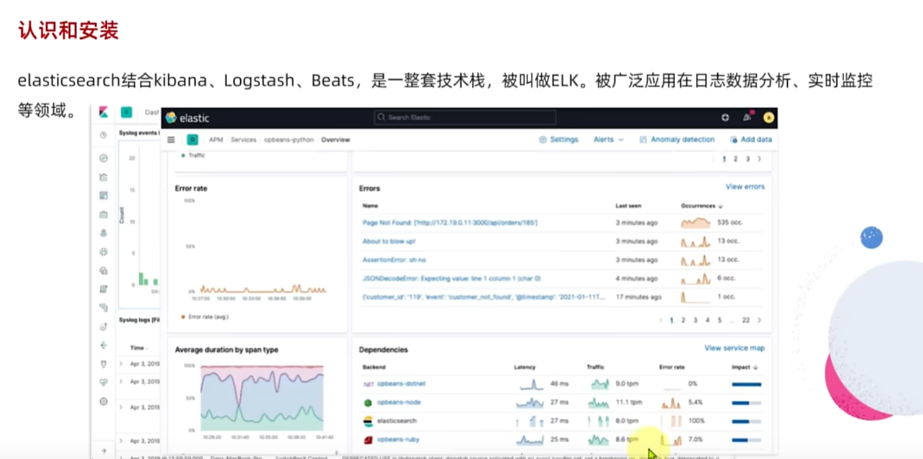
Task: Open the help lifebuoy icon in header
Action: [x=726, y=118]
